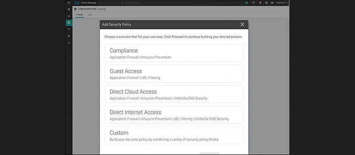355x155 pixels.
Task: Select the Custom policy scenario card
Action: (x=174, y=135)
